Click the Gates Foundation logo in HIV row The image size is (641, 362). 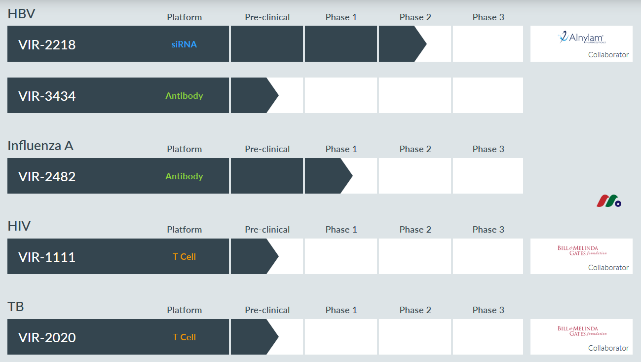(x=582, y=250)
